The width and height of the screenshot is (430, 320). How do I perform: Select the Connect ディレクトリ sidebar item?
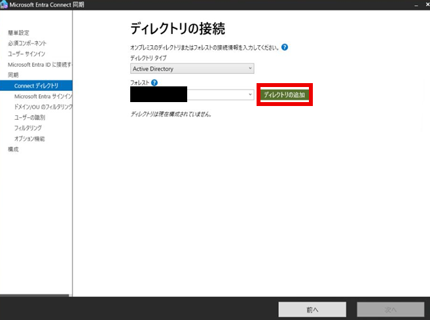point(36,86)
